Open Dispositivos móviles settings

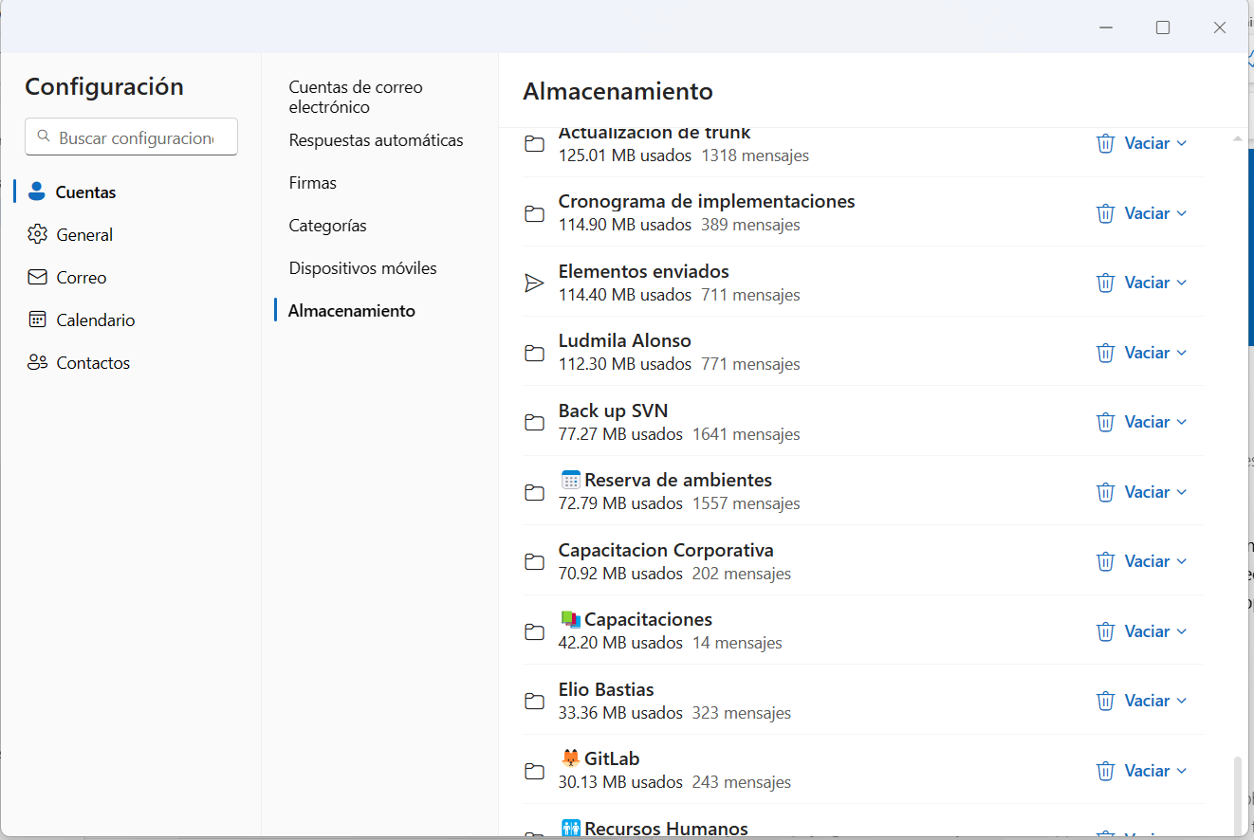pyautogui.click(x=362, y=268)
